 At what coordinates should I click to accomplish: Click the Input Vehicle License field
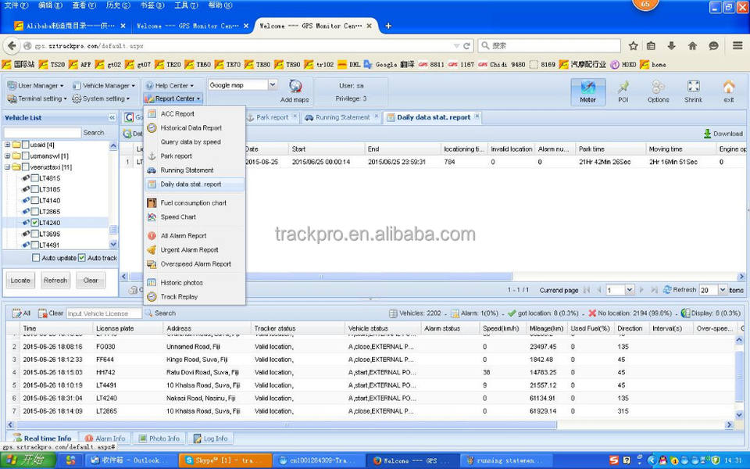point(104,313)
